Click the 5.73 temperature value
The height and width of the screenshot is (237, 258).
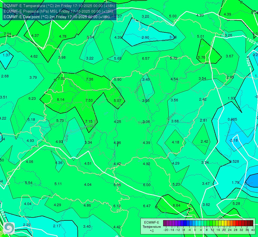[x=60, y=121]
